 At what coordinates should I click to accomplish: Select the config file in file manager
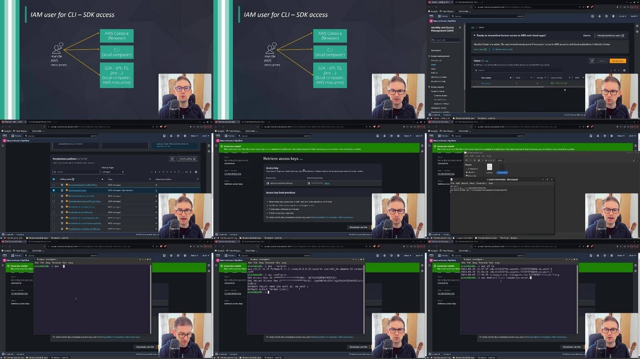tap(490, 169)
